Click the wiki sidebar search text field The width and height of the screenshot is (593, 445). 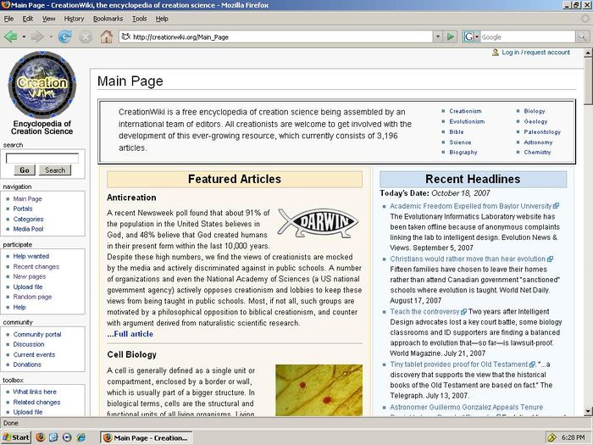[x=42, y=157]
